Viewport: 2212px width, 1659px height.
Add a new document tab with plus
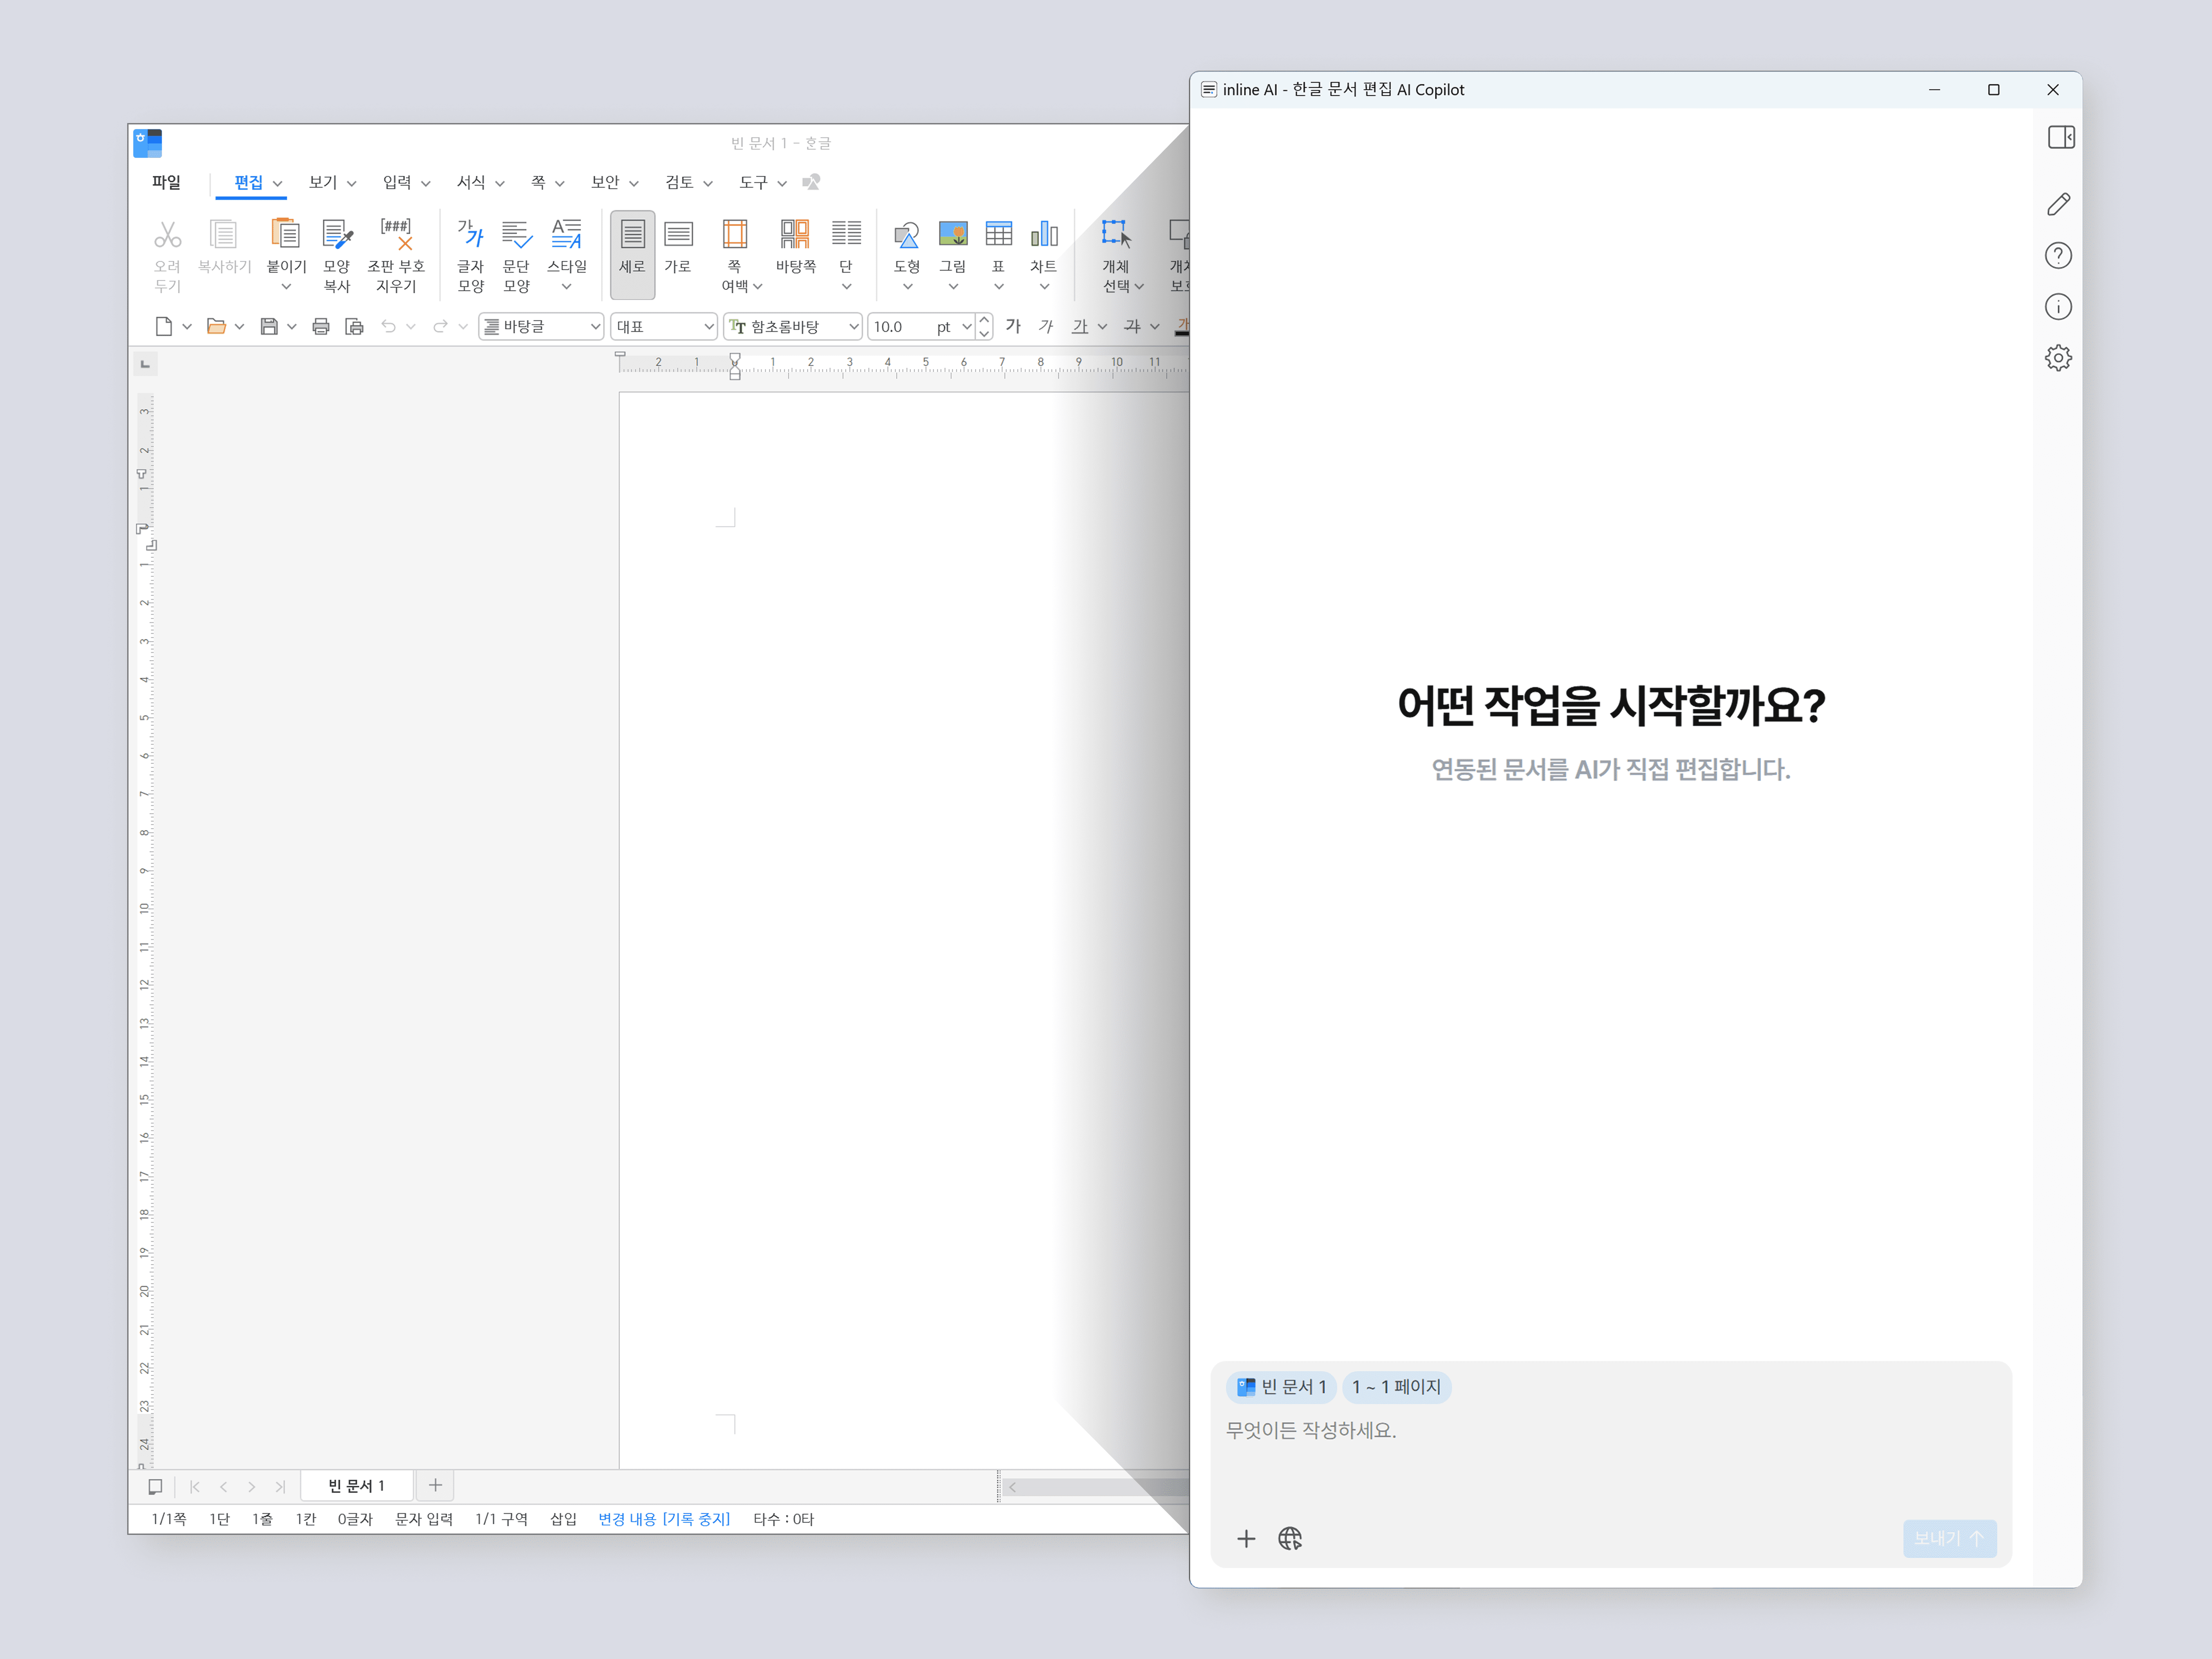(x=435, y=1485)
